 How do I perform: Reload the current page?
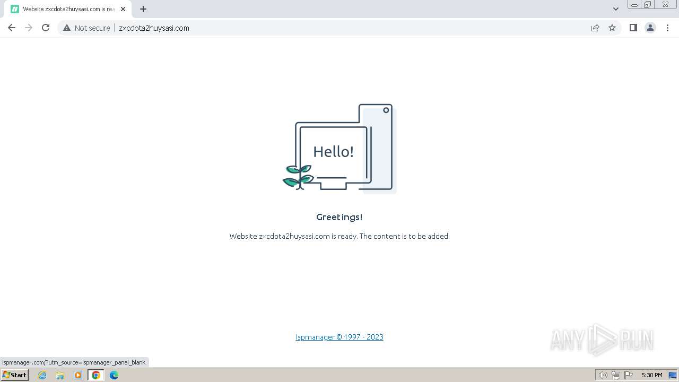tap(46, 28)
